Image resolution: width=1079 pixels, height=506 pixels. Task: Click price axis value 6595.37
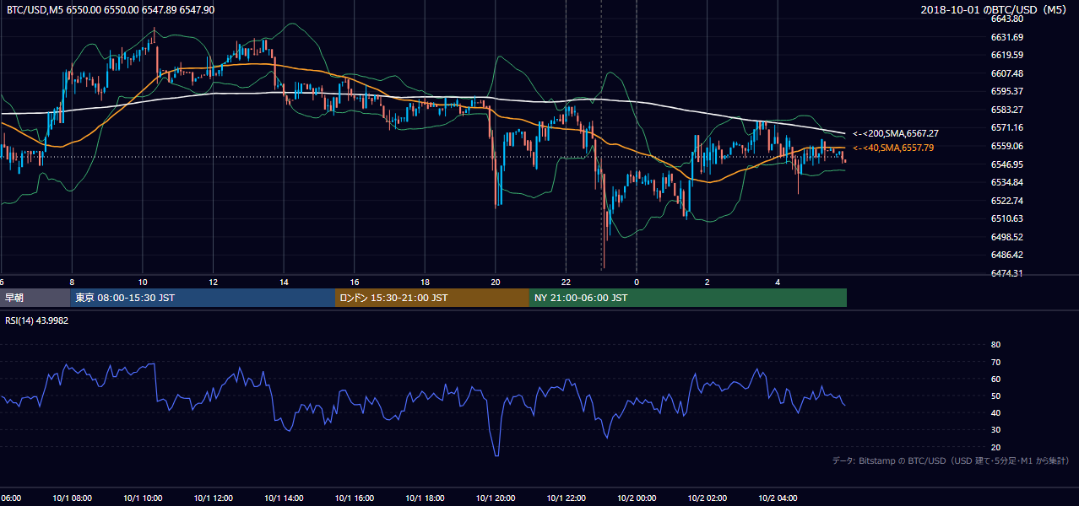pyautogui.click(x=1007, y=91)
